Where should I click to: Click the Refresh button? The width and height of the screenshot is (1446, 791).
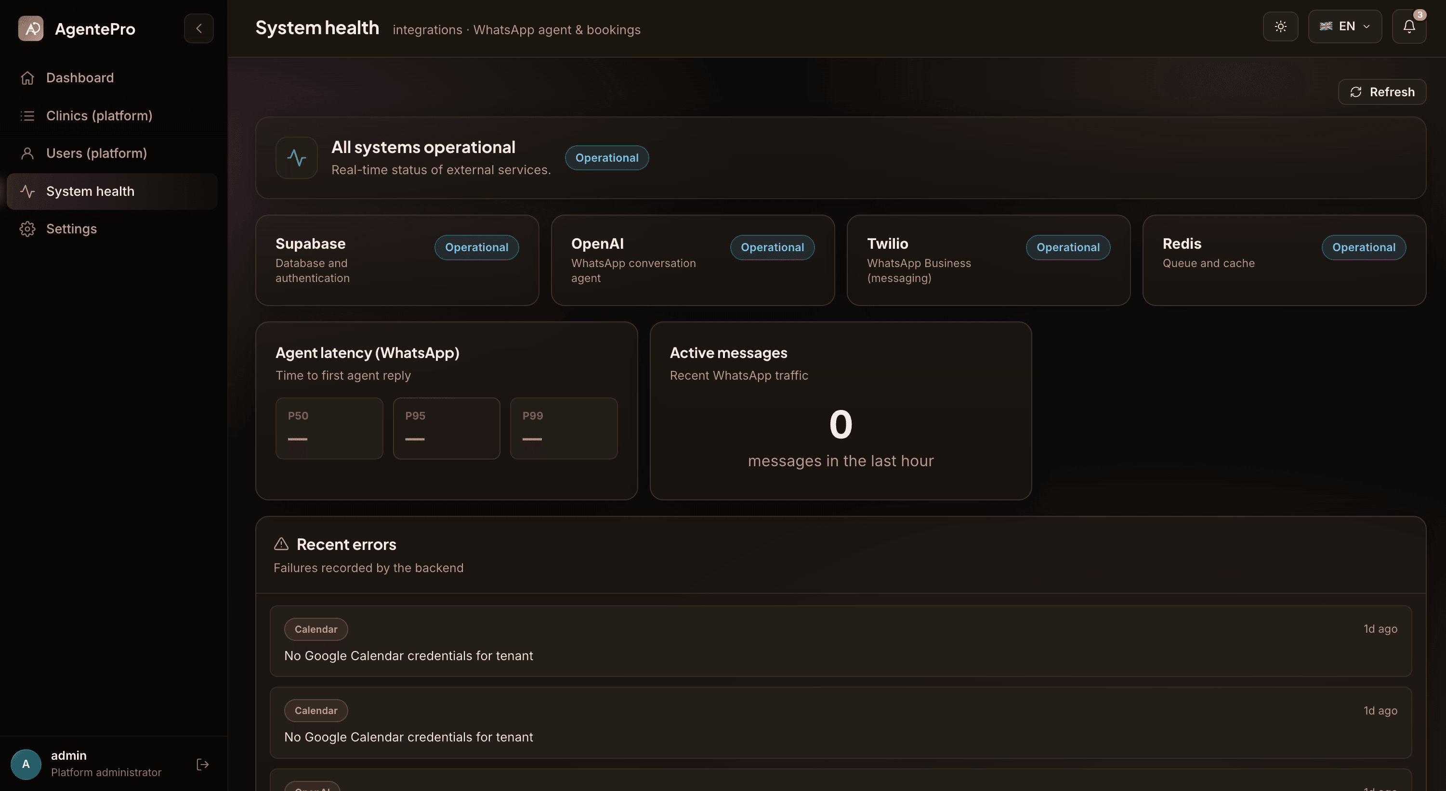pyautogui.click(x=1382, y=92)
